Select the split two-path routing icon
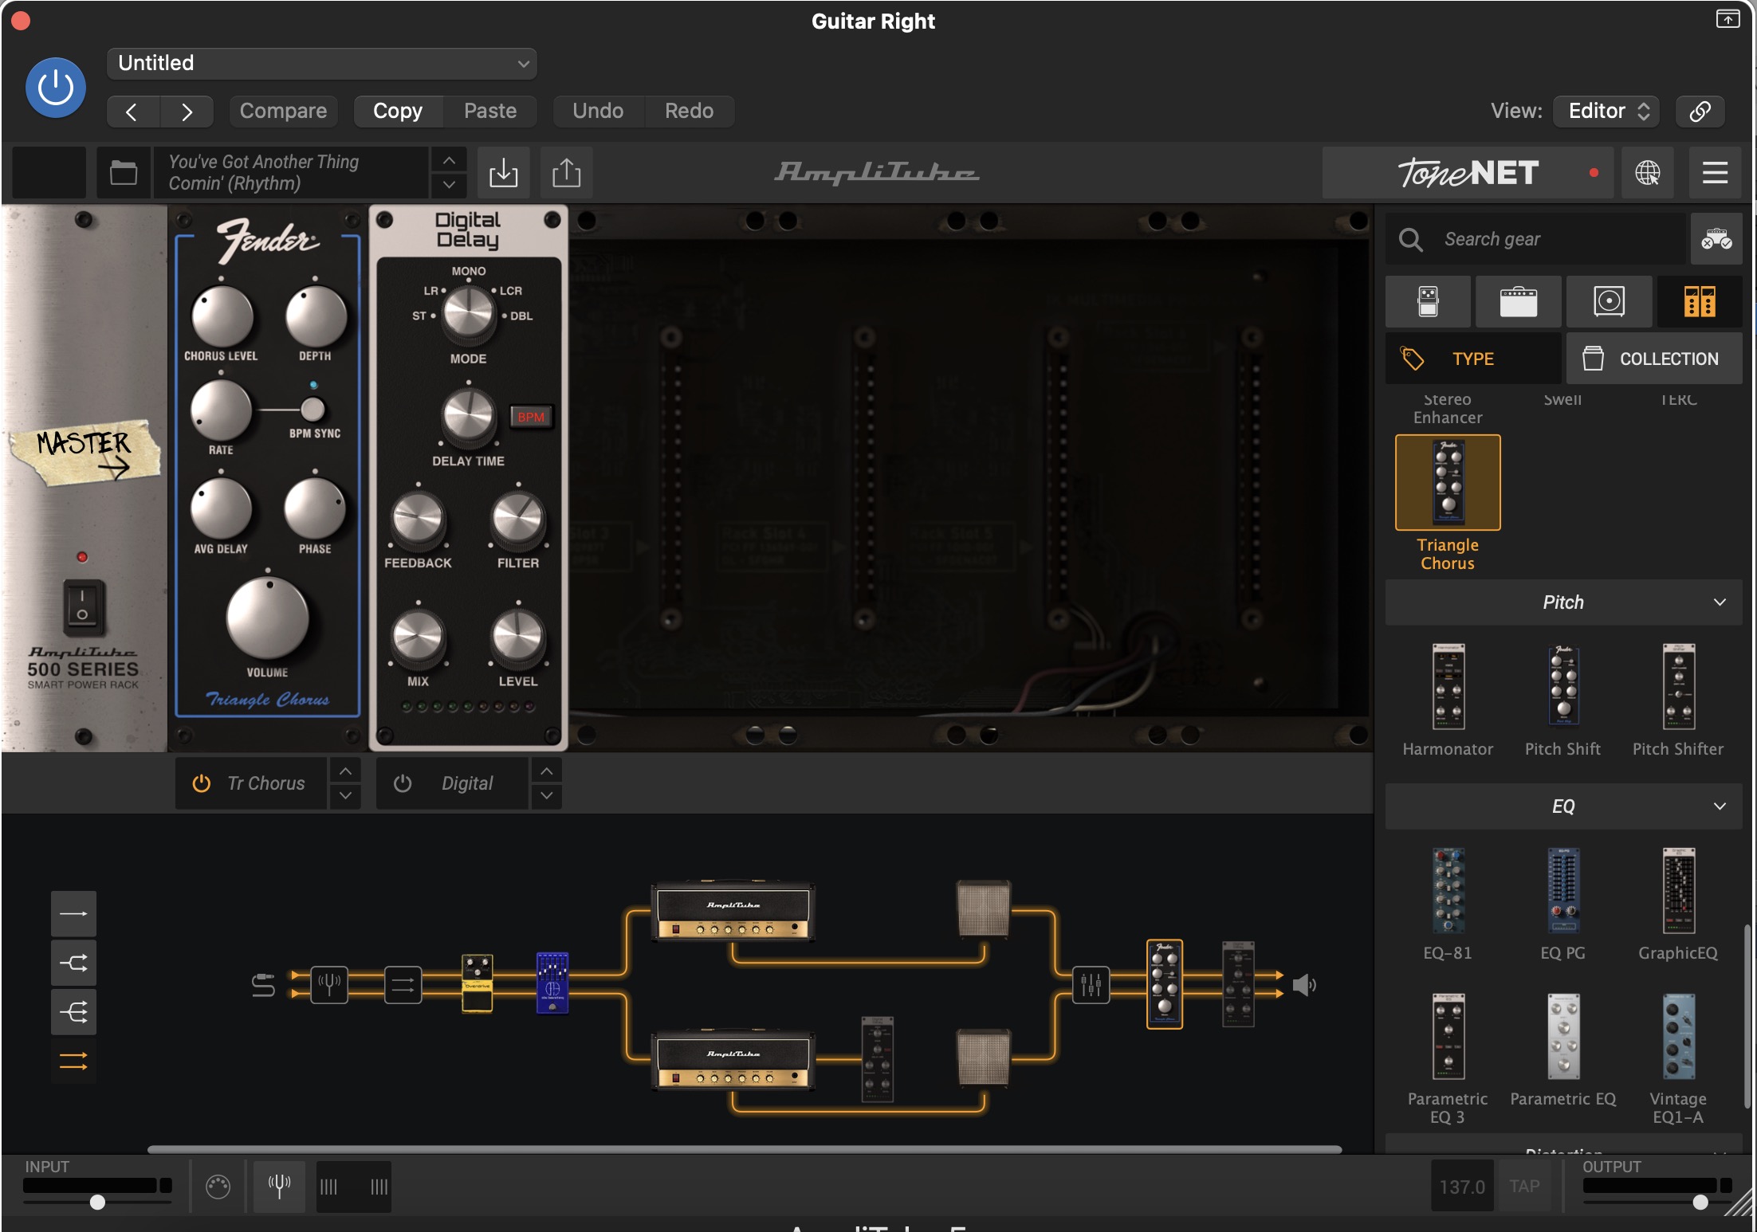Viewport: 1757px width, 1232px height. pos(73,963)
